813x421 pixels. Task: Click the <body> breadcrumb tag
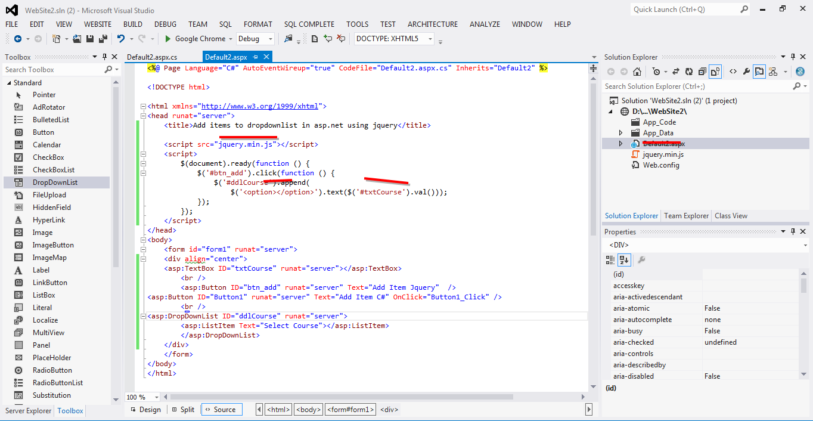coord(309,410)
